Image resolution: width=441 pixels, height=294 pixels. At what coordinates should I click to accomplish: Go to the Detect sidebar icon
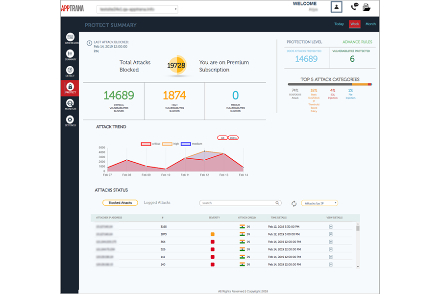point(70,71)
